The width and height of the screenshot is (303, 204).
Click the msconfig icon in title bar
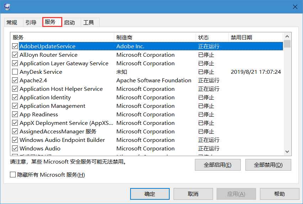tap(7, 7)
